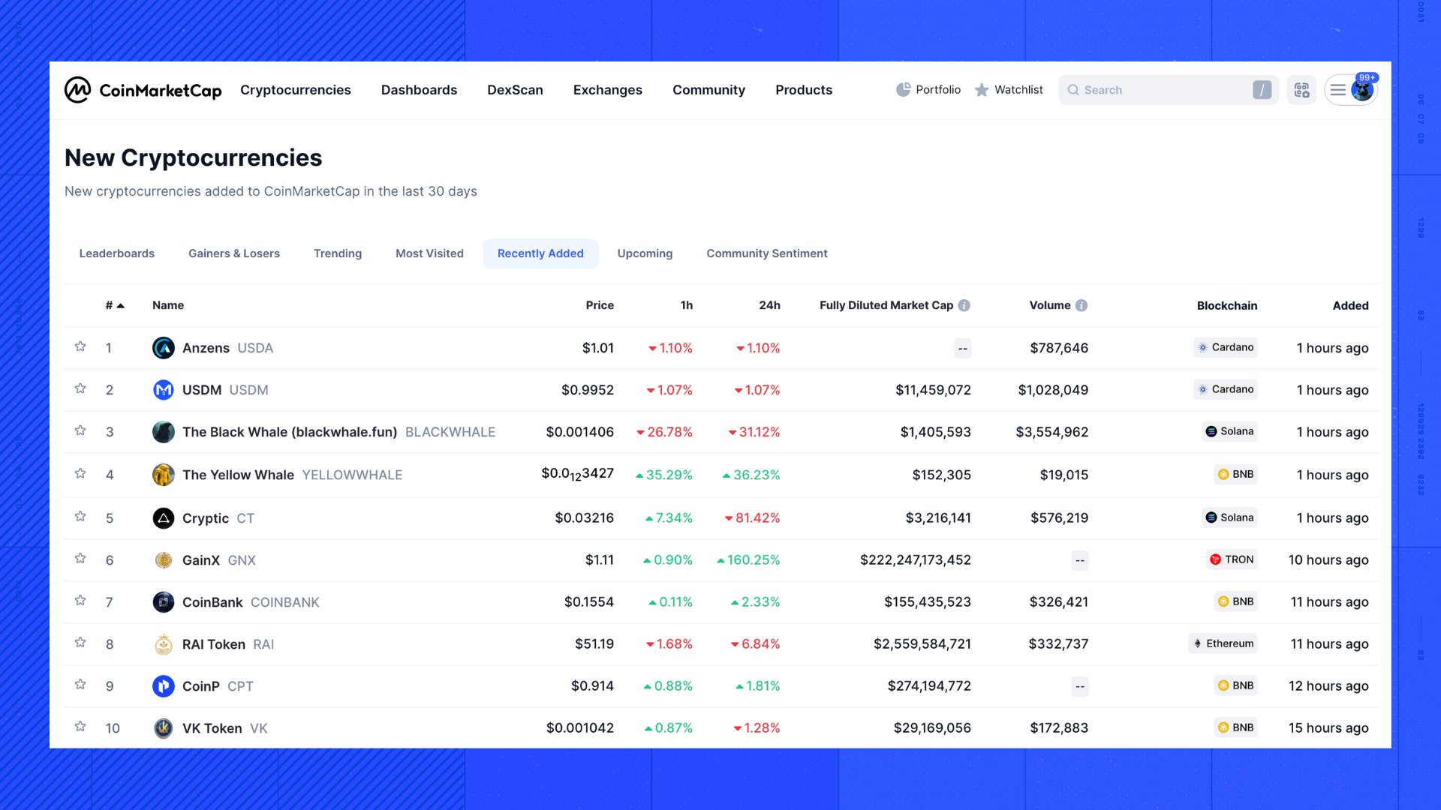Switch to Gainers & Losers tab
Viewport: 1441px width, 810px height.
(x=233, y=253)
